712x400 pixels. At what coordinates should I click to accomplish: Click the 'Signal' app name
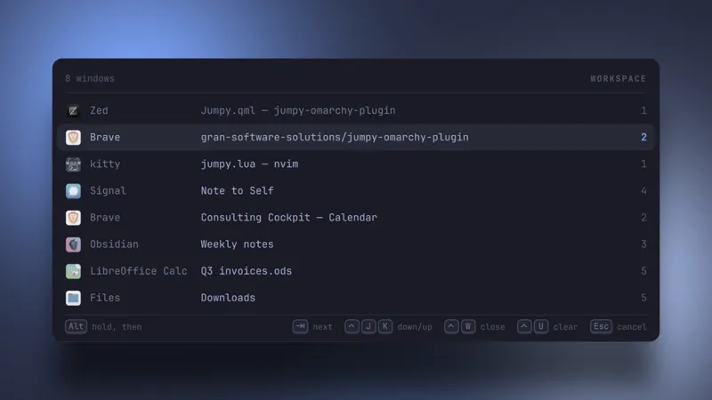tap(108, 191)
